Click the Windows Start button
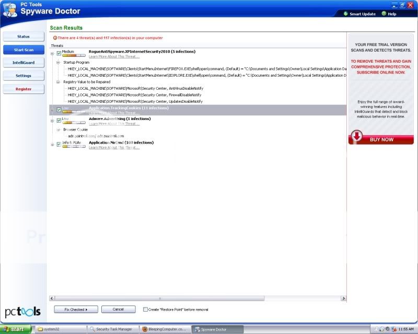Viewport: 418px width, 334px height. pyautogui.click(x=16, y=329)
